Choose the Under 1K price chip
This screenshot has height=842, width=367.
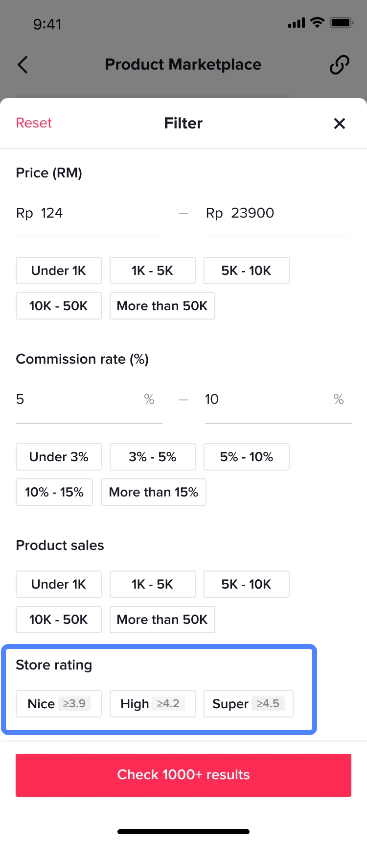(59, 271)
